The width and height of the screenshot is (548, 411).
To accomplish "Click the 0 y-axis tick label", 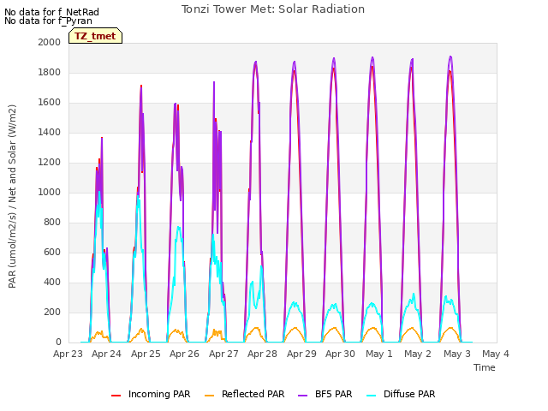I will [x=58, y=342].
